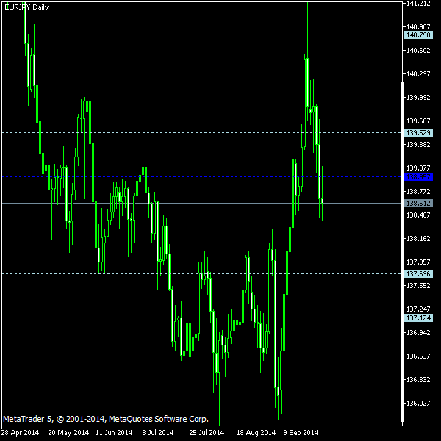Select the 3 Jul 2014 date label
The width and height of the screenshot is (441, 441).
tap(158, 432)
